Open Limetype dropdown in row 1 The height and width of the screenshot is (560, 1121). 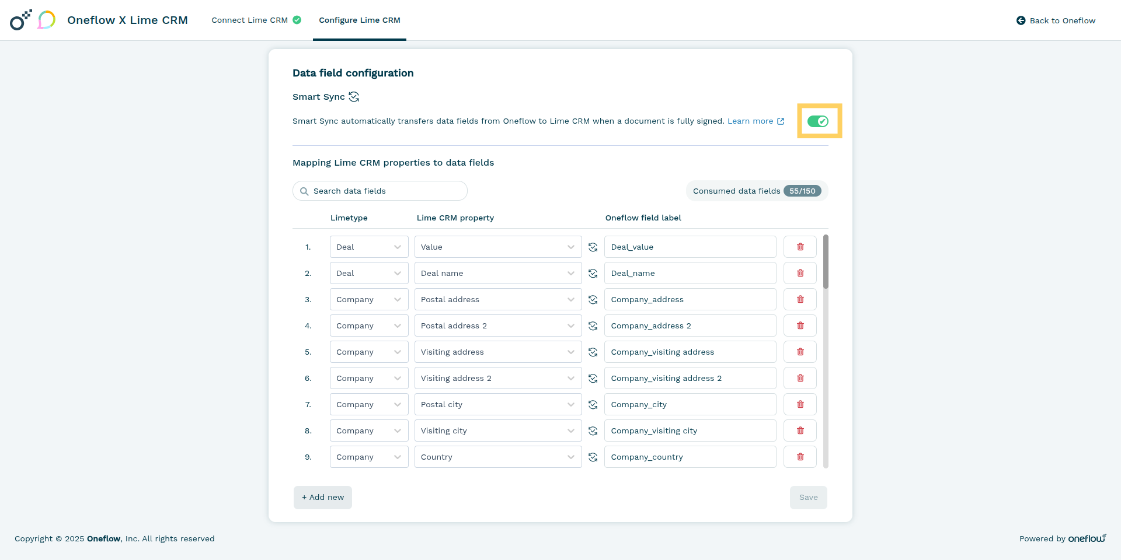click(369, 247)
